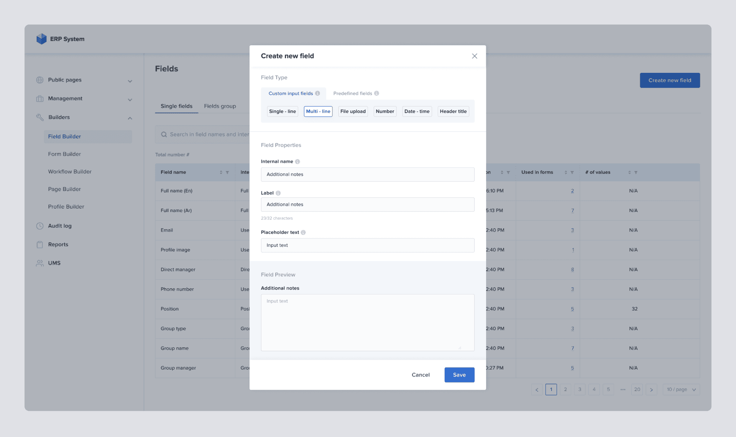736x437 pixels.
Task: Select the Single - line field type
Action: (x=282, y=112)
